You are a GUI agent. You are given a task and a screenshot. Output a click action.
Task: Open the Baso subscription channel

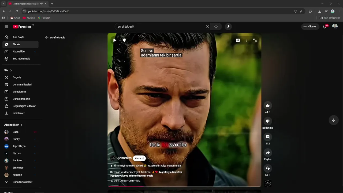[20, 132]
